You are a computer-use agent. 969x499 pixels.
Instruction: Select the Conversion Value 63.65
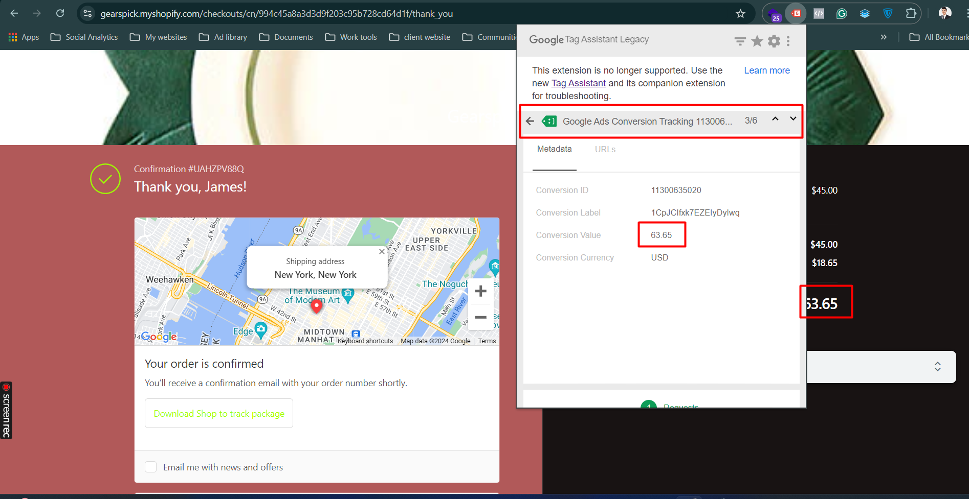pyautogui.click(x=661, y=235)
